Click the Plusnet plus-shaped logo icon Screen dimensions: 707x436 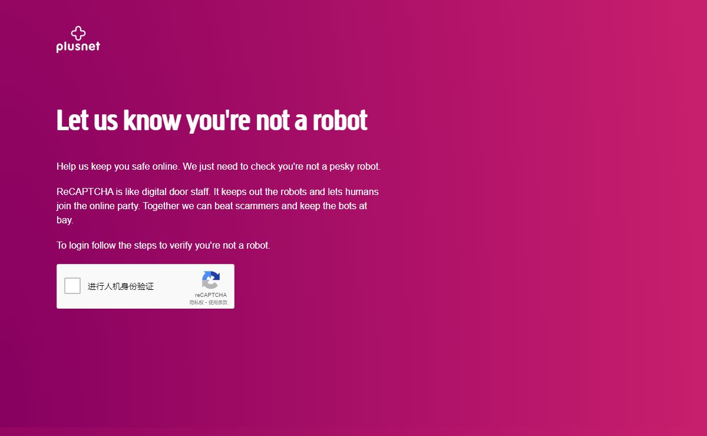point(78,33)
